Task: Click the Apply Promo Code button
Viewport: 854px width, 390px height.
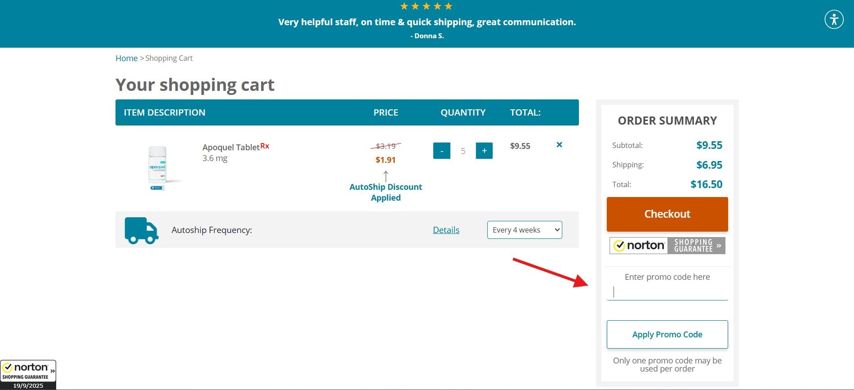Action: pyautogui.click(x=667, y=334)
